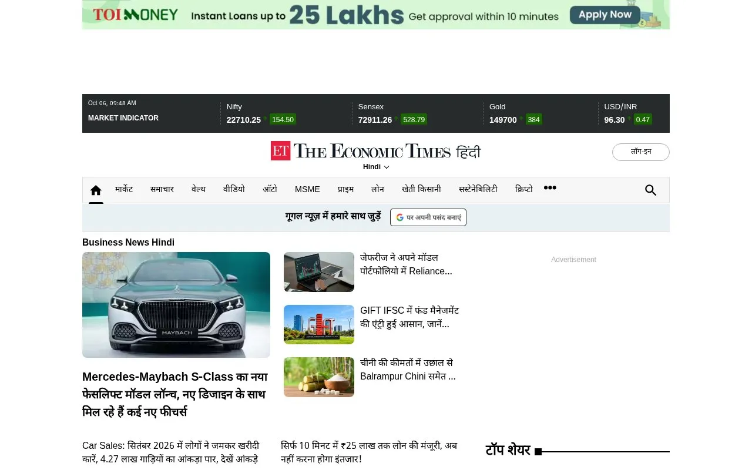Click the TOI Money logo in ad banner
Viewport: 752px width, 470px height.
coord(135,15)
